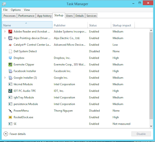Screen dimensions: 155x142
Task: Click the persistence Module icon
Action: [x=10, y=104]
